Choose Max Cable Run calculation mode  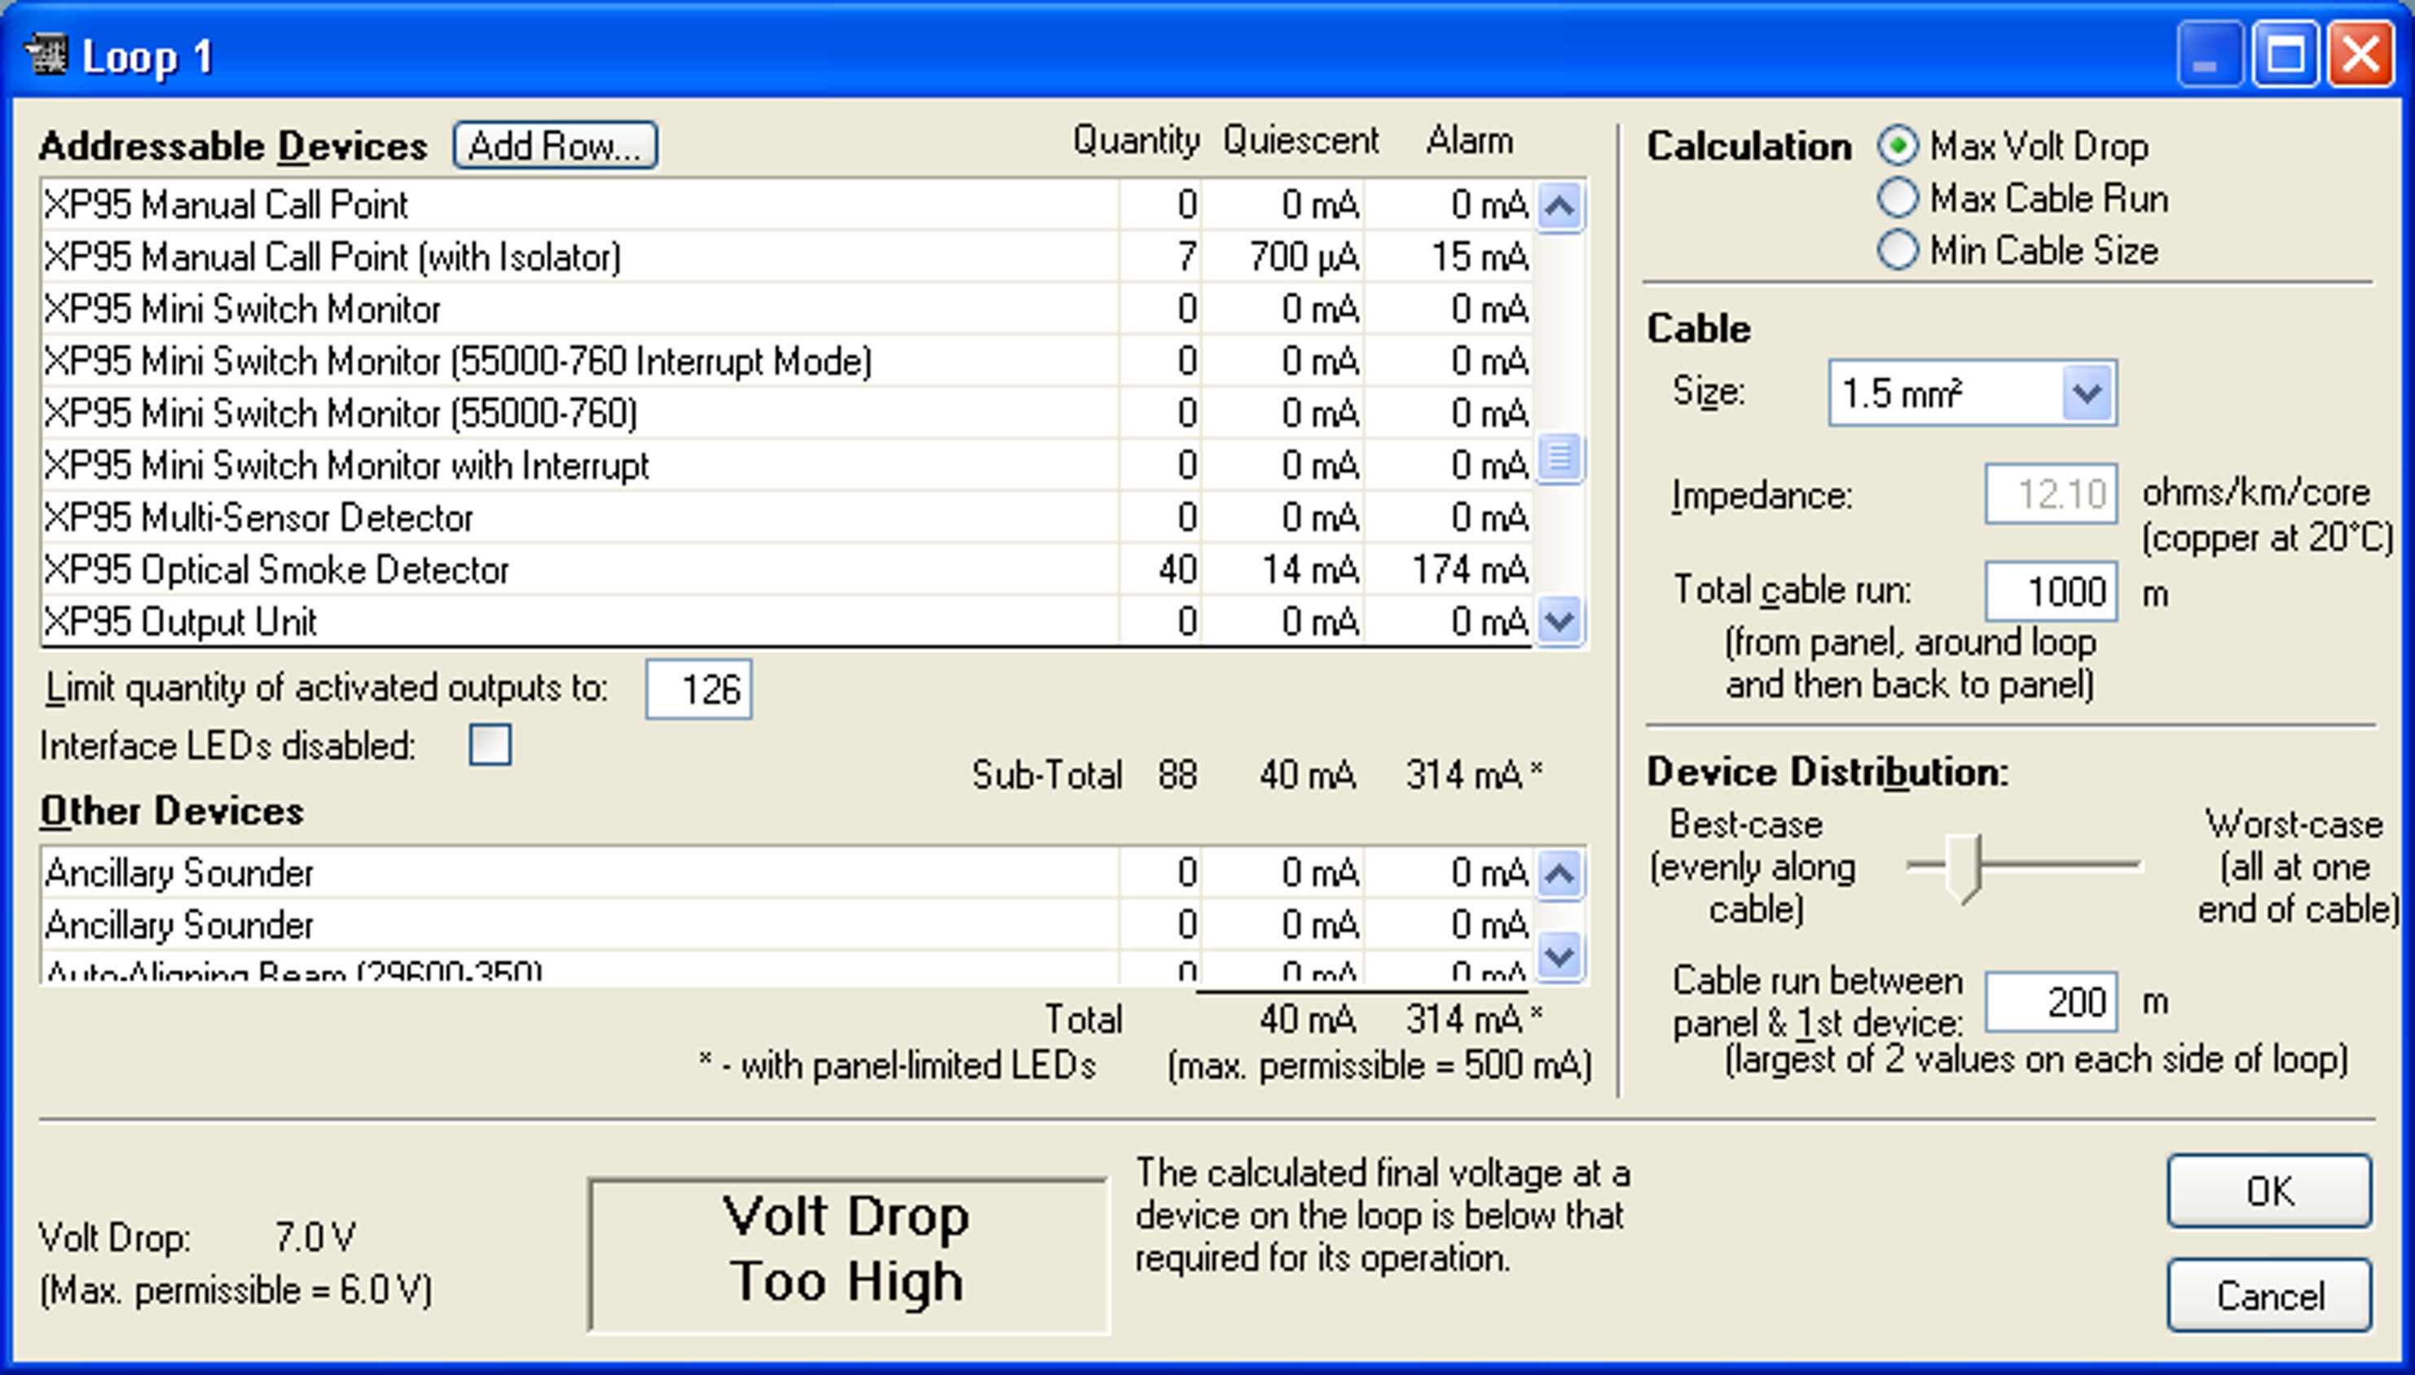1898,198
